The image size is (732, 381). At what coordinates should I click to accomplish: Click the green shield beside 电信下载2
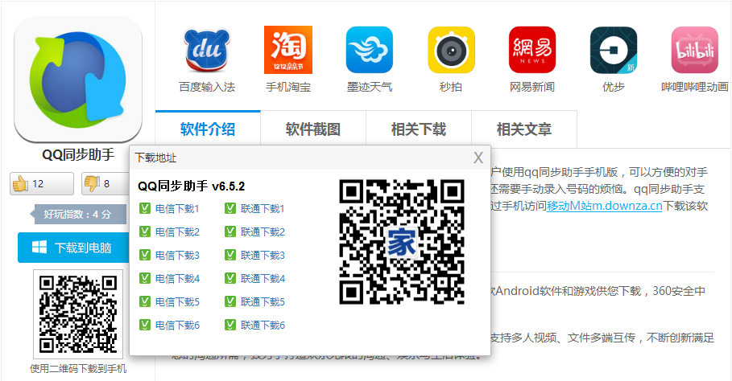[x=145, y=231]
